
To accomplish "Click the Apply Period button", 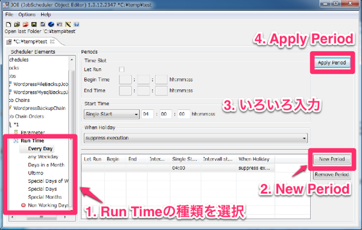I will [332, 63].
